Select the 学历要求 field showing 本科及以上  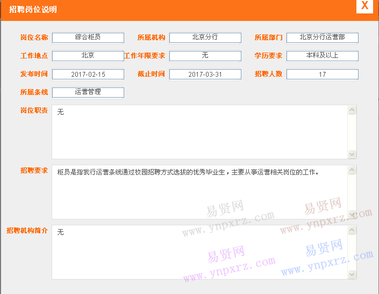[322, 56]
